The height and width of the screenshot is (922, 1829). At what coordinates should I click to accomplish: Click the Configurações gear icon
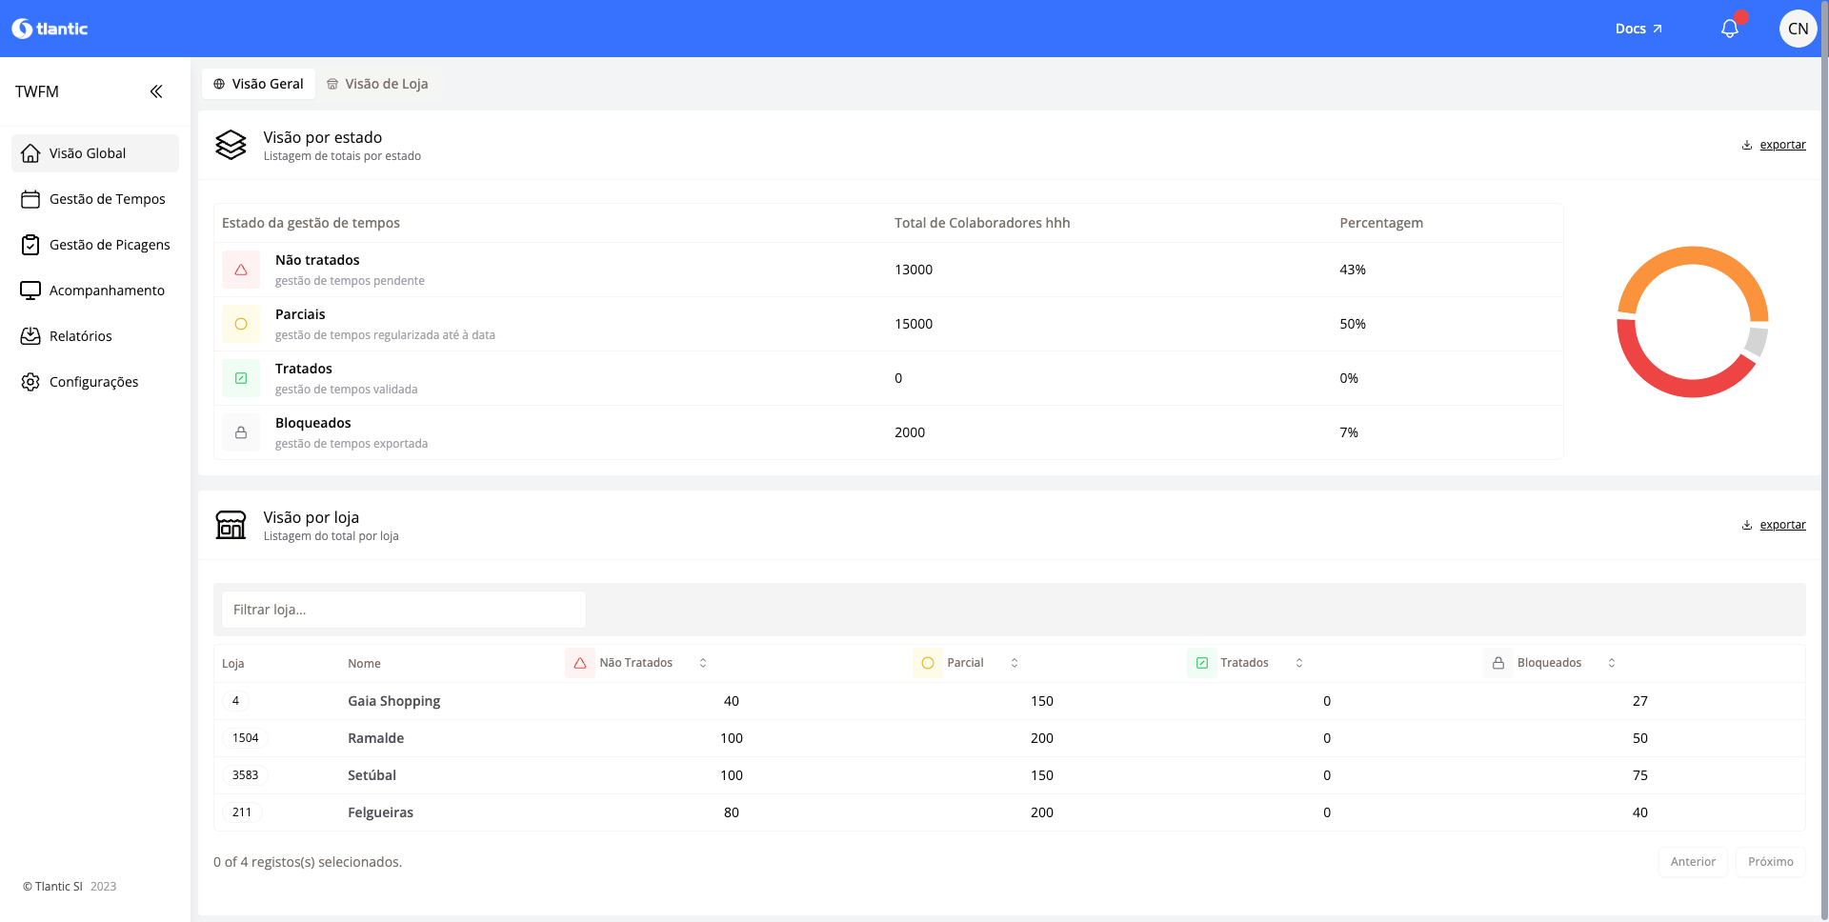tap(30, 382)
